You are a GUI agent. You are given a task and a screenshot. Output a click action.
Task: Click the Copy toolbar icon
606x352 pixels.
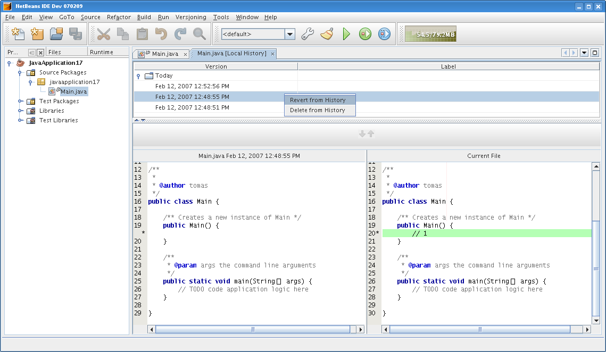[x=123, y=34]
